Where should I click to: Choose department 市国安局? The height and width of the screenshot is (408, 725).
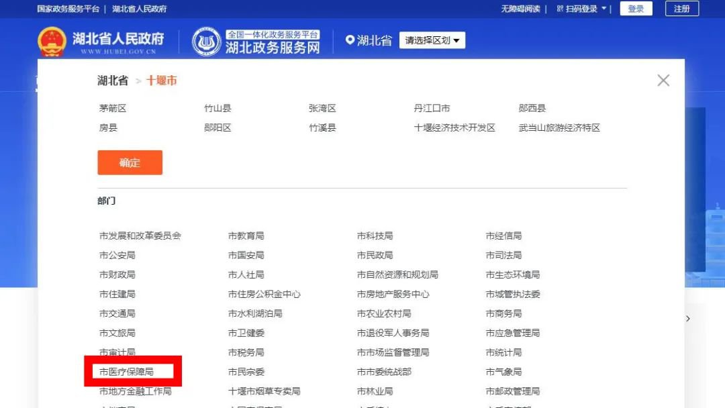(246, 255)
